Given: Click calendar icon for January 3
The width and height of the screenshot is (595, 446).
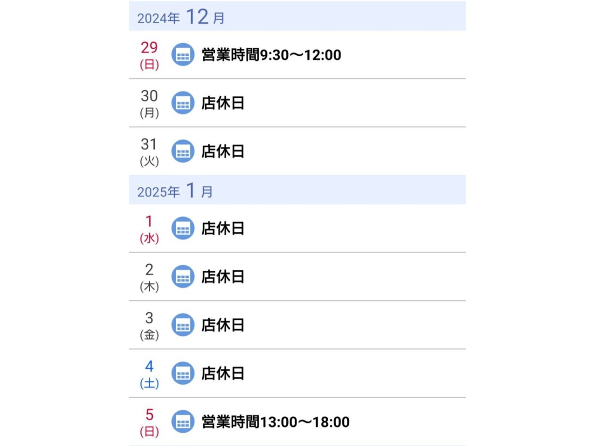Looking at the screenshot, I should pyautogui.click(x=183, y=325).
